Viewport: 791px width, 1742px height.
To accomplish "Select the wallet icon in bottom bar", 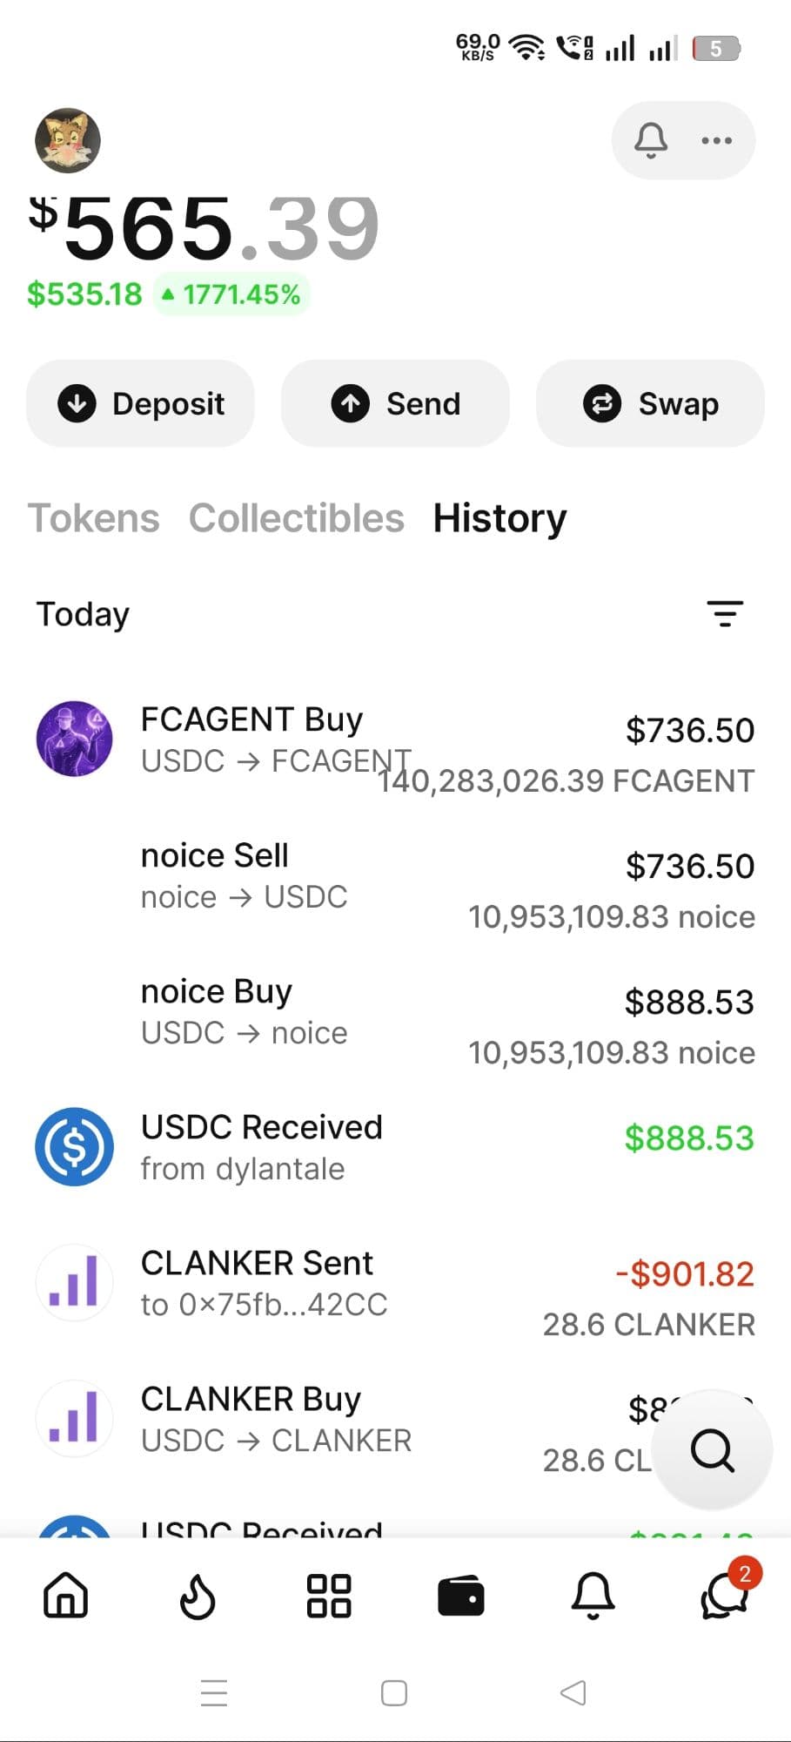I will 460,1597.
